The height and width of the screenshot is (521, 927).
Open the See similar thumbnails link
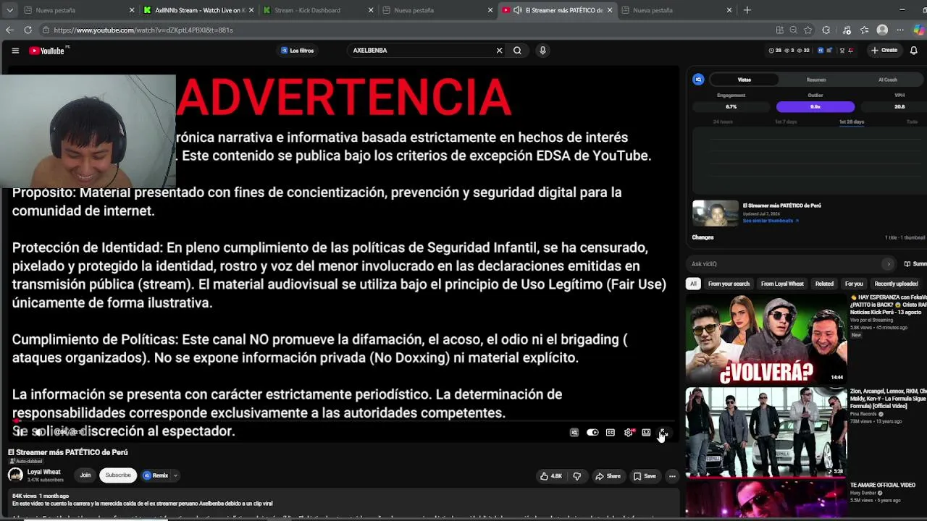point(771,221)
